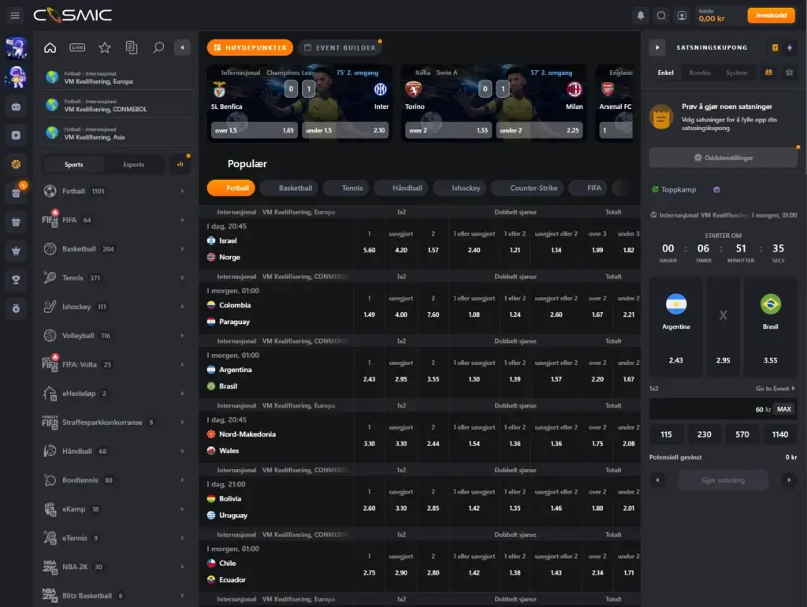Go to next Toppkamp with right arrow
This screenshot has height=607, width=807.
789,480
